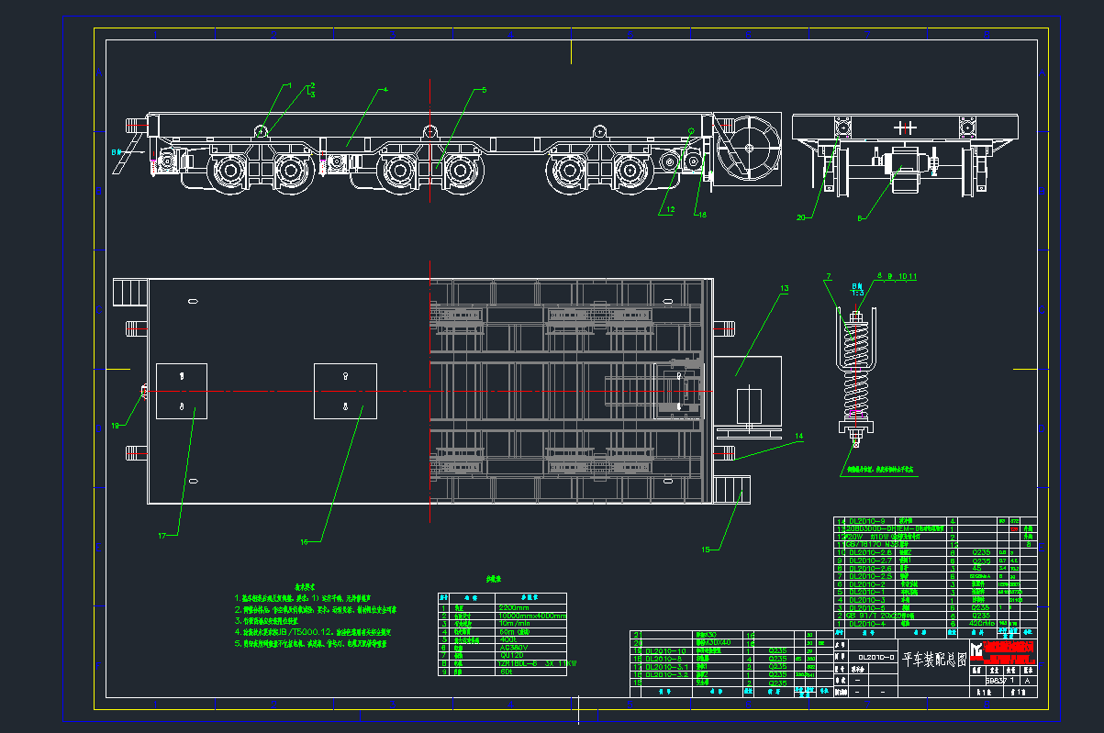
Task: Select callout number 12 under side view
Action: tap(670, 210)
